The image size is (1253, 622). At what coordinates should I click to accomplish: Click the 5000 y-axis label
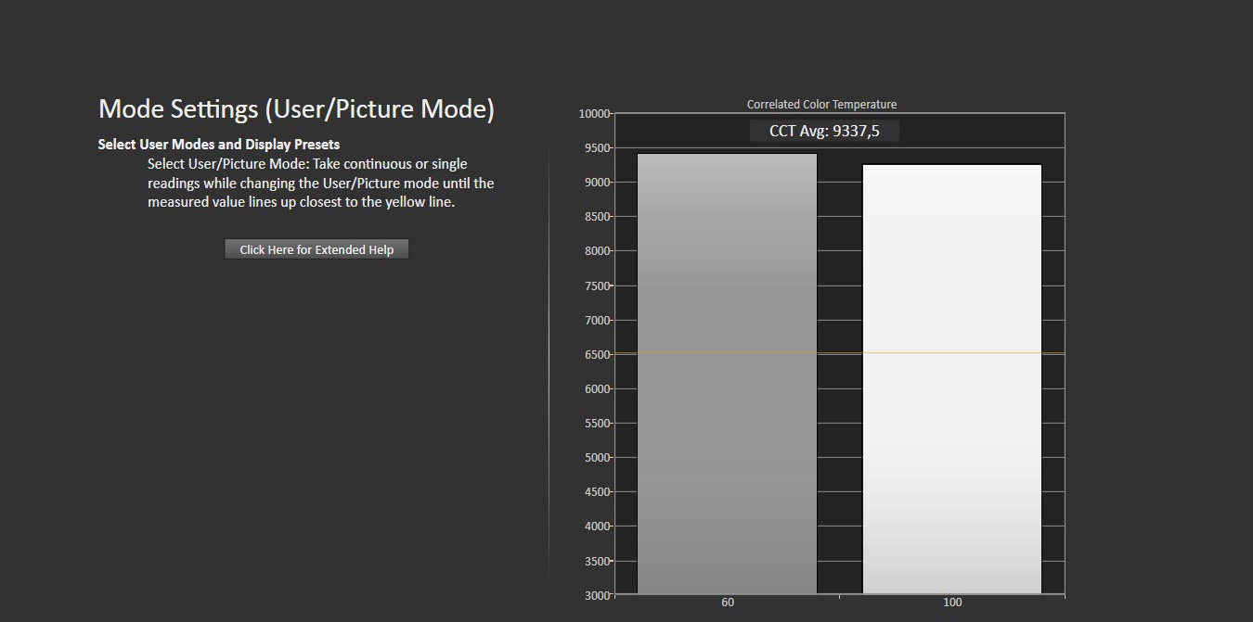[595, 458]
